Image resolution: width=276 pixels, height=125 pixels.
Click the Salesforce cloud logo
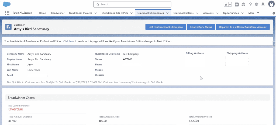tap(7, 4)
